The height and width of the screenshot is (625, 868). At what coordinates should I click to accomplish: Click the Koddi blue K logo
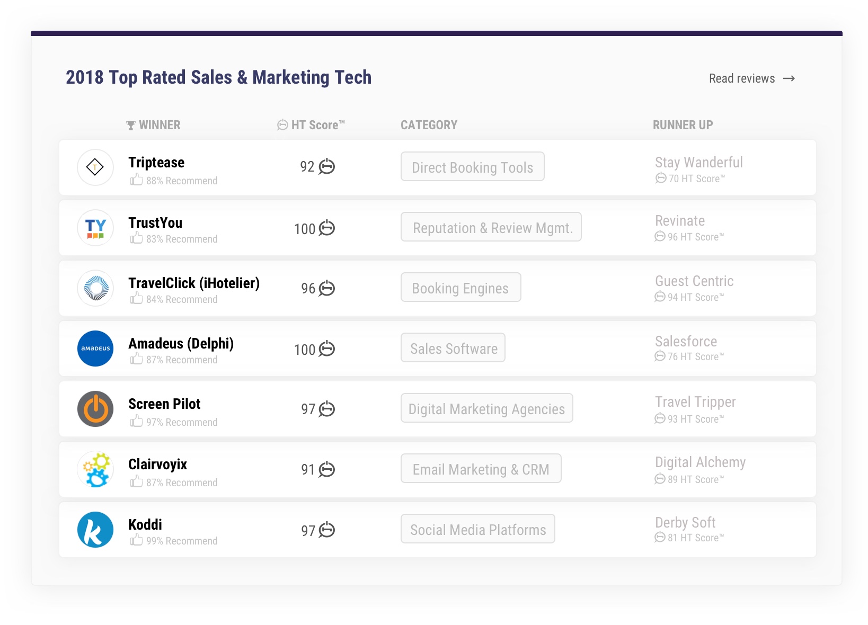(95, 530)
